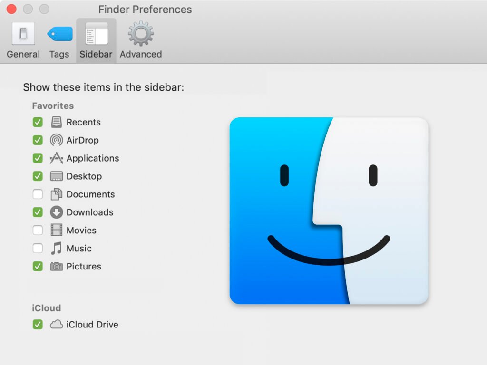487x365 pixels.
Task: Click the 'Show these items in the sidebar:' text
Action: (x=103, y=87)
